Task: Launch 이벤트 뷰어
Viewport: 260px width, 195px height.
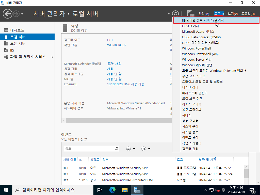Action: point(216,138)
